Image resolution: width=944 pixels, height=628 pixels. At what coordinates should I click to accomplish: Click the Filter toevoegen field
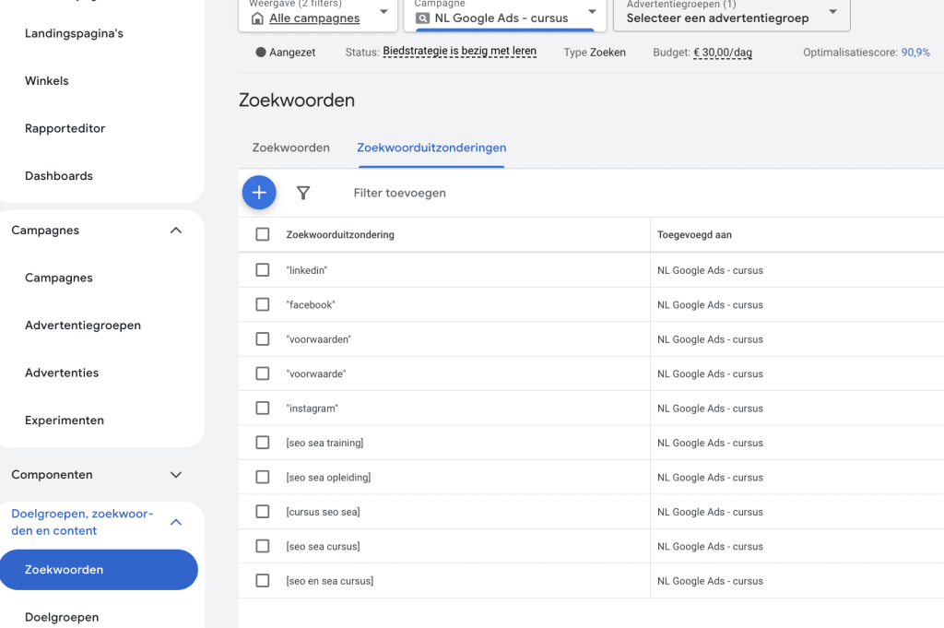click(400, 193)
